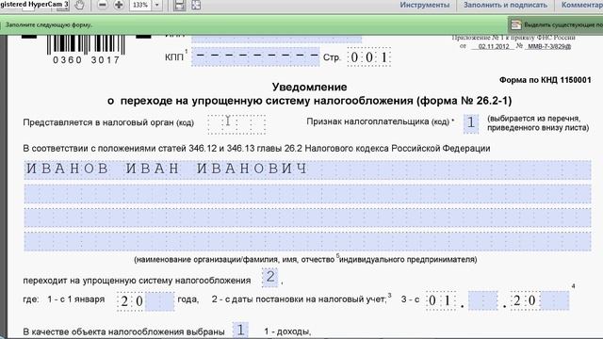This screenshot has height=339, width=603.
Task: Click the taxpayer attribute code field
Action: click(471, 123)
